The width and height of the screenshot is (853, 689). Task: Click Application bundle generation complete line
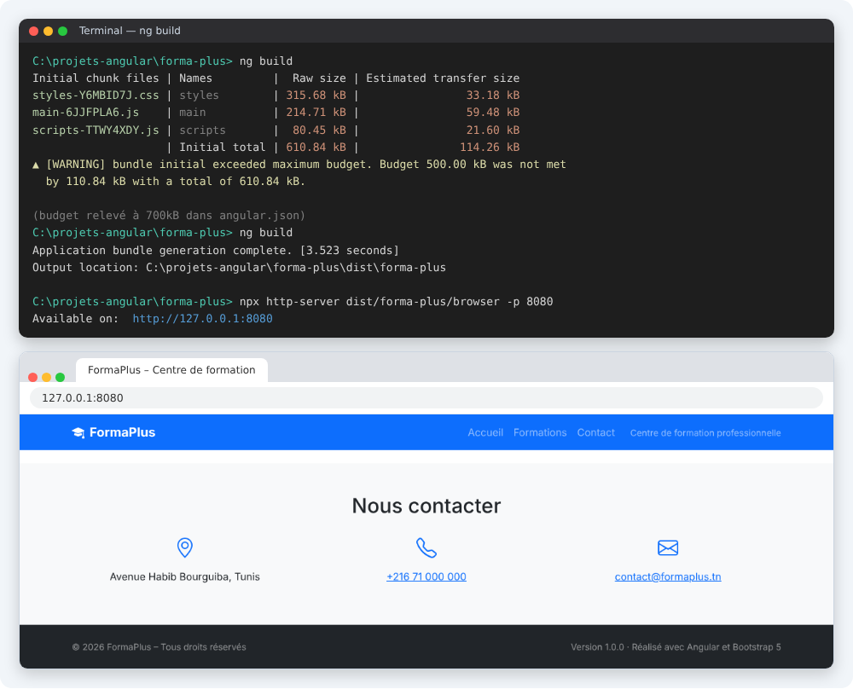point(216,251)
